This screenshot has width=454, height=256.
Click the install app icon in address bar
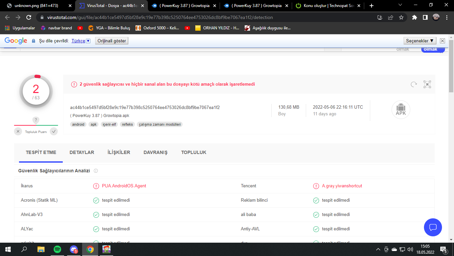pos(380,17)
